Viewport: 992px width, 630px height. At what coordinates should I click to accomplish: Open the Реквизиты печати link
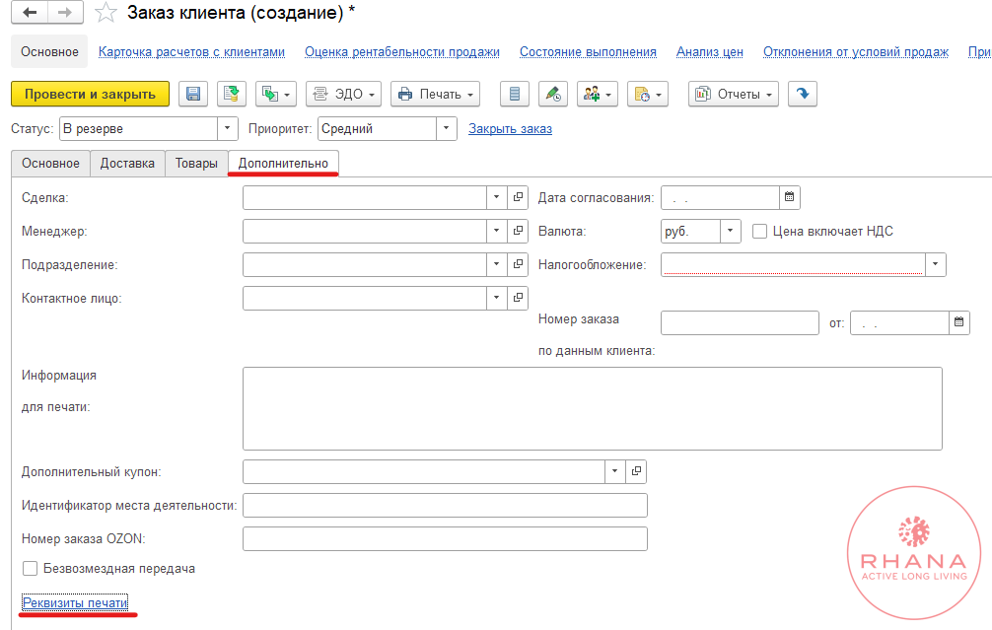(x=75, y=602)
